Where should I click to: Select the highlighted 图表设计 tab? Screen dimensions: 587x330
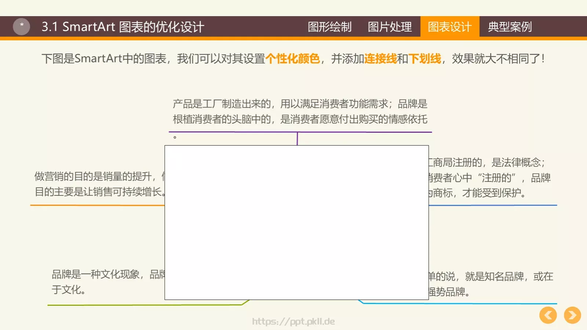[x=450, y=27]
